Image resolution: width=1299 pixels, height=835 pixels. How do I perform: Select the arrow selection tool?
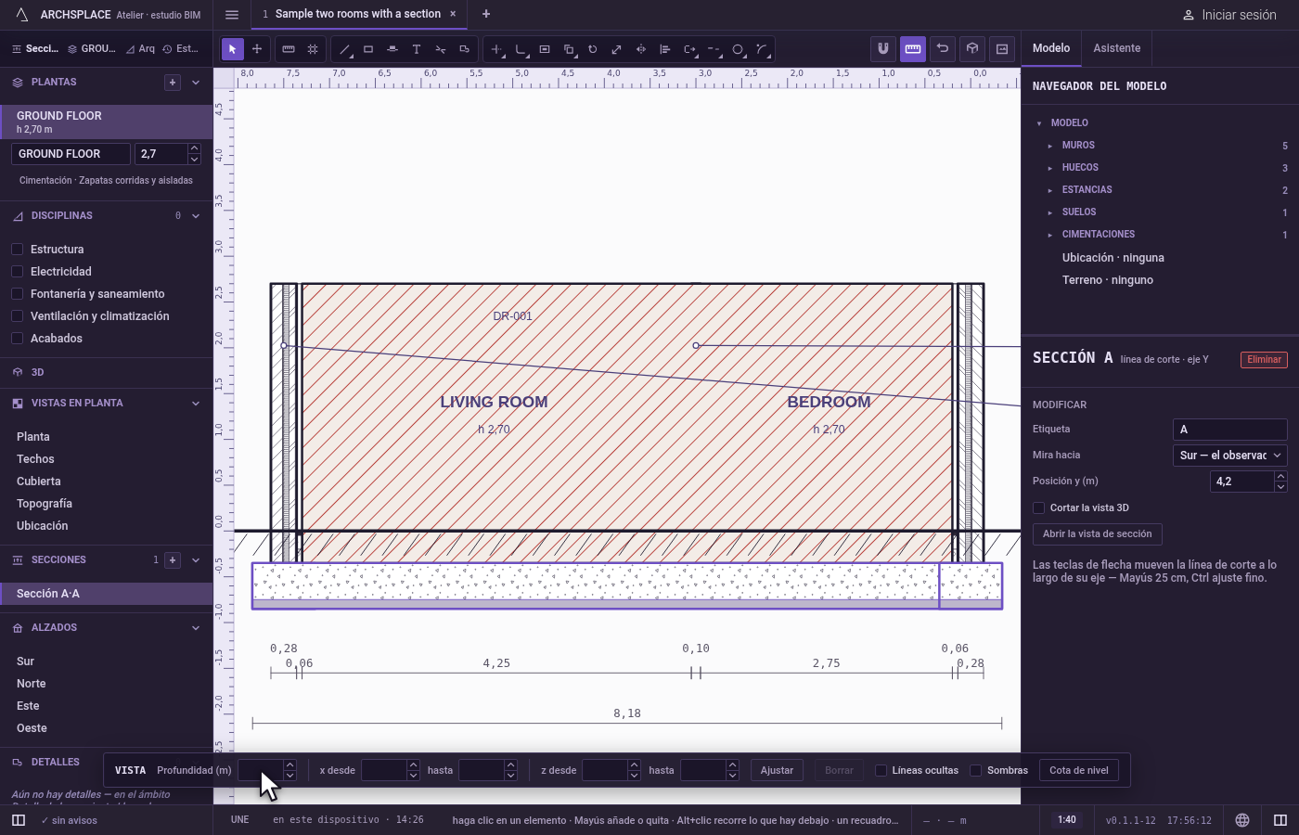coord(233,49)
